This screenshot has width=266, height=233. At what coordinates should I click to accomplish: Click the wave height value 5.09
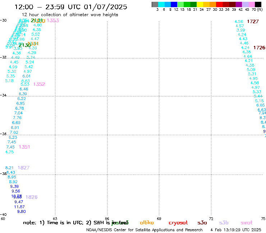pyautogui.click(x=251, y=70)
